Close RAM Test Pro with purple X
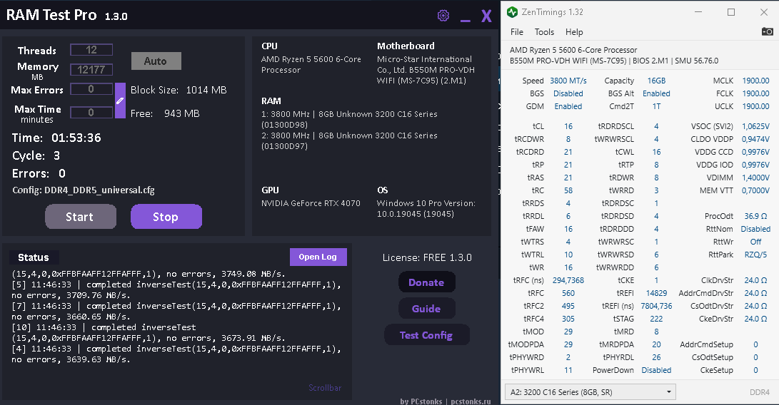779x405 pixels. point(486,16)
